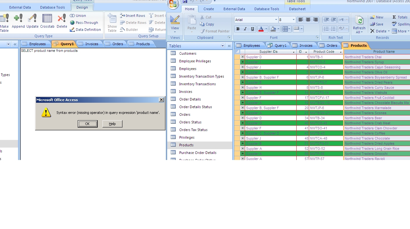Open Product Code column filter dropdown
410x229 pixels.
(341, 52)
